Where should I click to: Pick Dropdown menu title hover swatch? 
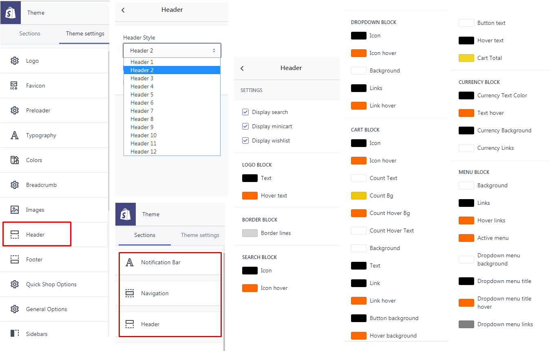(466, 303)
